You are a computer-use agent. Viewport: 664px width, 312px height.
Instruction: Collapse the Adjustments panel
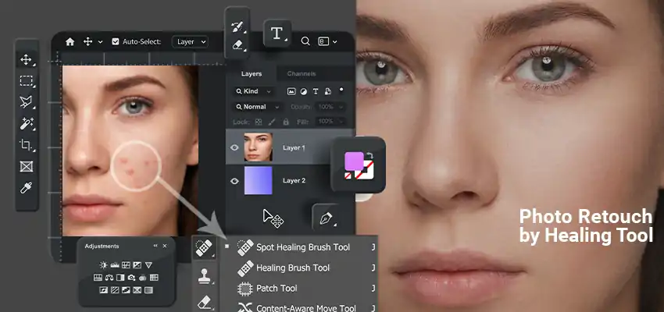click(x=155, y=246)
